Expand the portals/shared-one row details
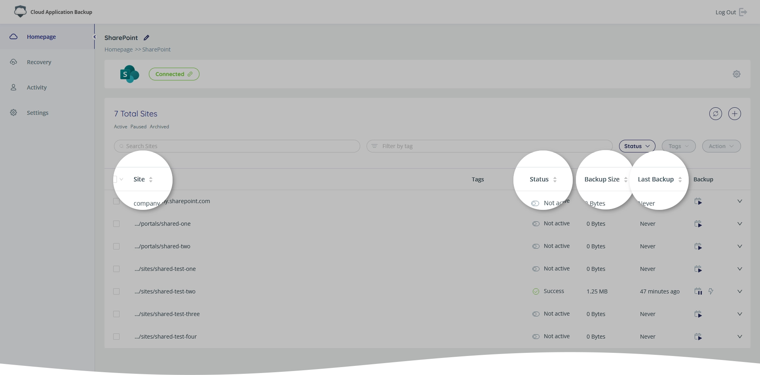Screen dimensions: 760x375 [739, 224]
